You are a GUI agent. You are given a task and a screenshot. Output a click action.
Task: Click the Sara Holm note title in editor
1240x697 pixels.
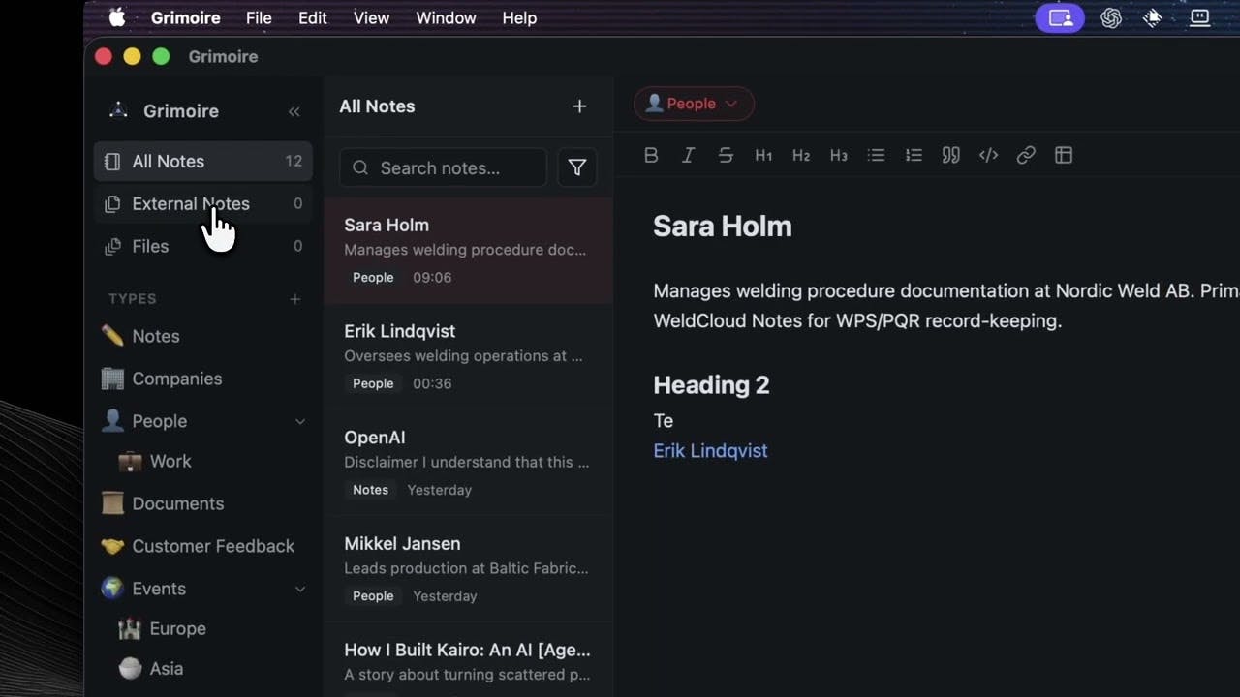(x=723, y=227)
